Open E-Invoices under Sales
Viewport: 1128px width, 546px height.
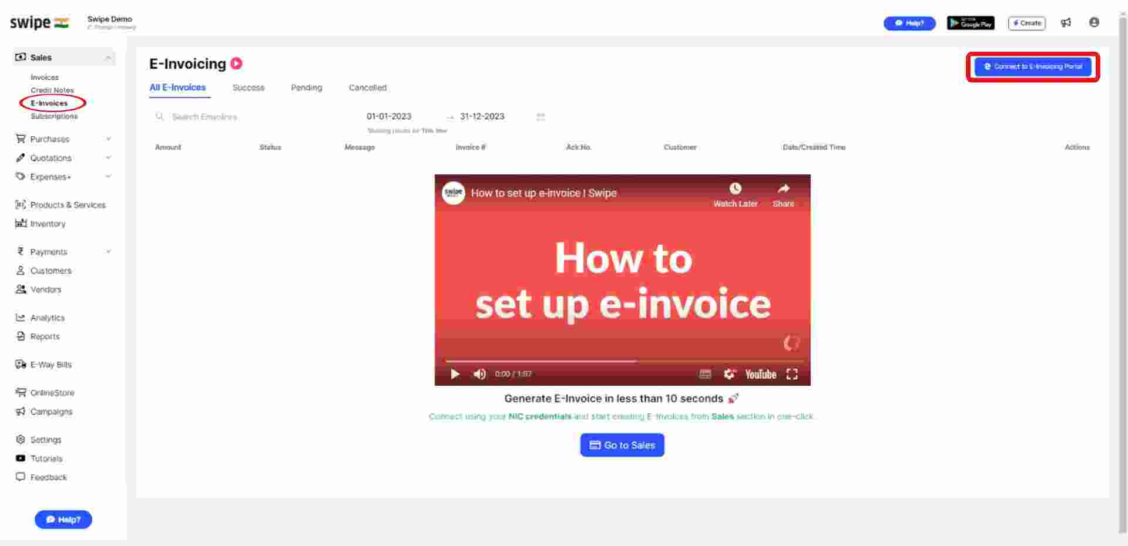[49, 103]
